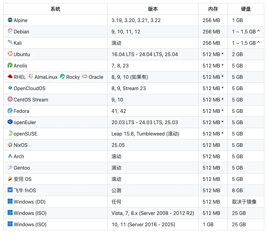
Task: Click the 系统 column header
Action: tap(55, 9)
